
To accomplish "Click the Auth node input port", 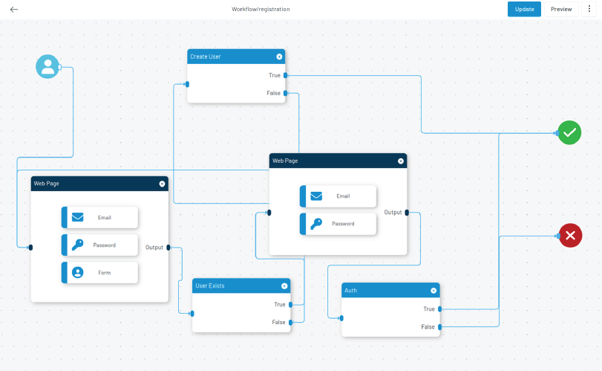I will (x=341, y=318).
